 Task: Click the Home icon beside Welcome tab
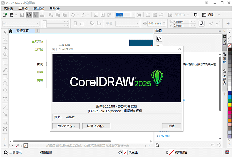[11, 31]
